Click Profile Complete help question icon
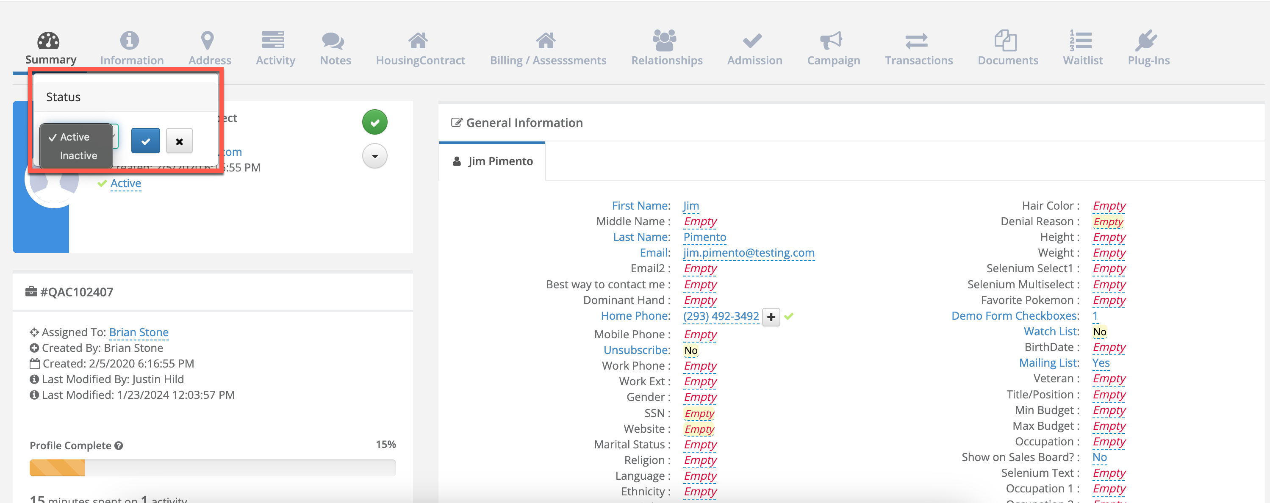1270x503 pixels. [x=119, y=446]
